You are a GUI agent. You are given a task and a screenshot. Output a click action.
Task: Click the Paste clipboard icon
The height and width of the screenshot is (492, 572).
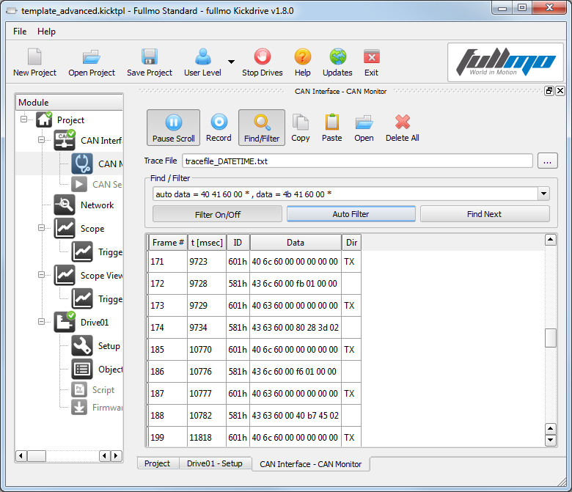[x=332, y=122]
